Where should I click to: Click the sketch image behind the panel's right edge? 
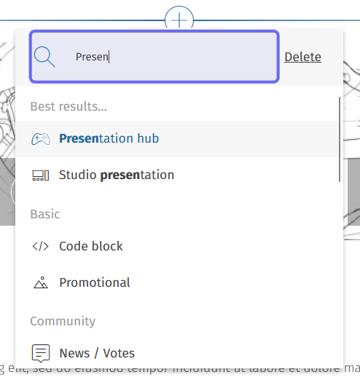click(x=352, y=149)
